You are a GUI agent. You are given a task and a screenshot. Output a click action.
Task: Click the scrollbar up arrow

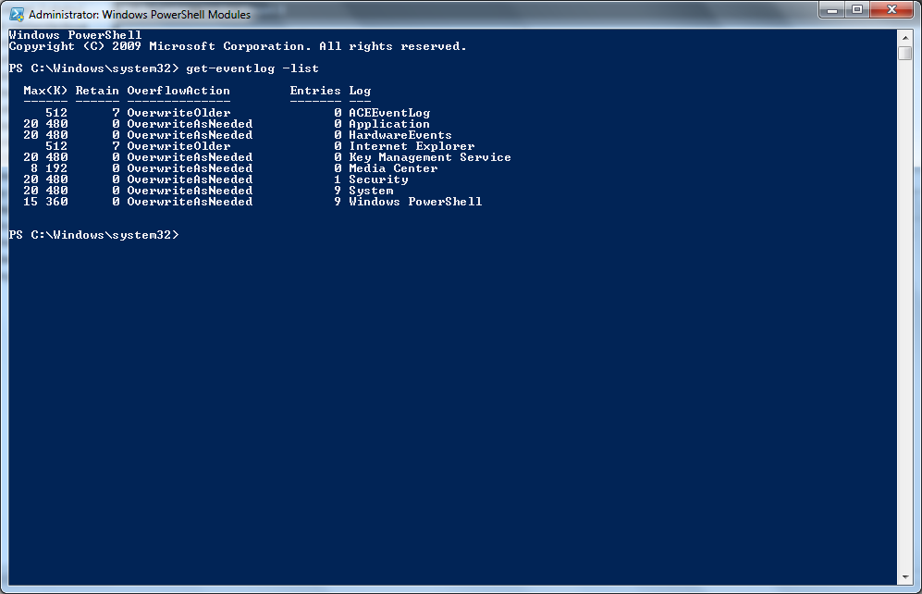pos(905,37)
